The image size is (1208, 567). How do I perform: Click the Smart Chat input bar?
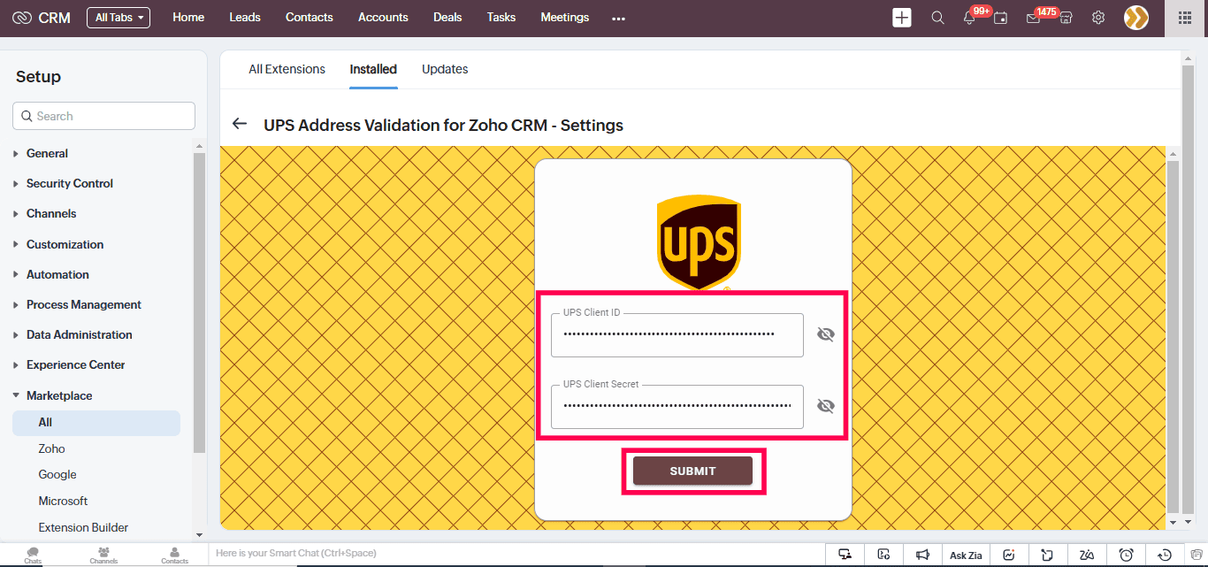coord(516,554)
